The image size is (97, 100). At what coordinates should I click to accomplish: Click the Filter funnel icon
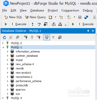click(x=53, y=37)
